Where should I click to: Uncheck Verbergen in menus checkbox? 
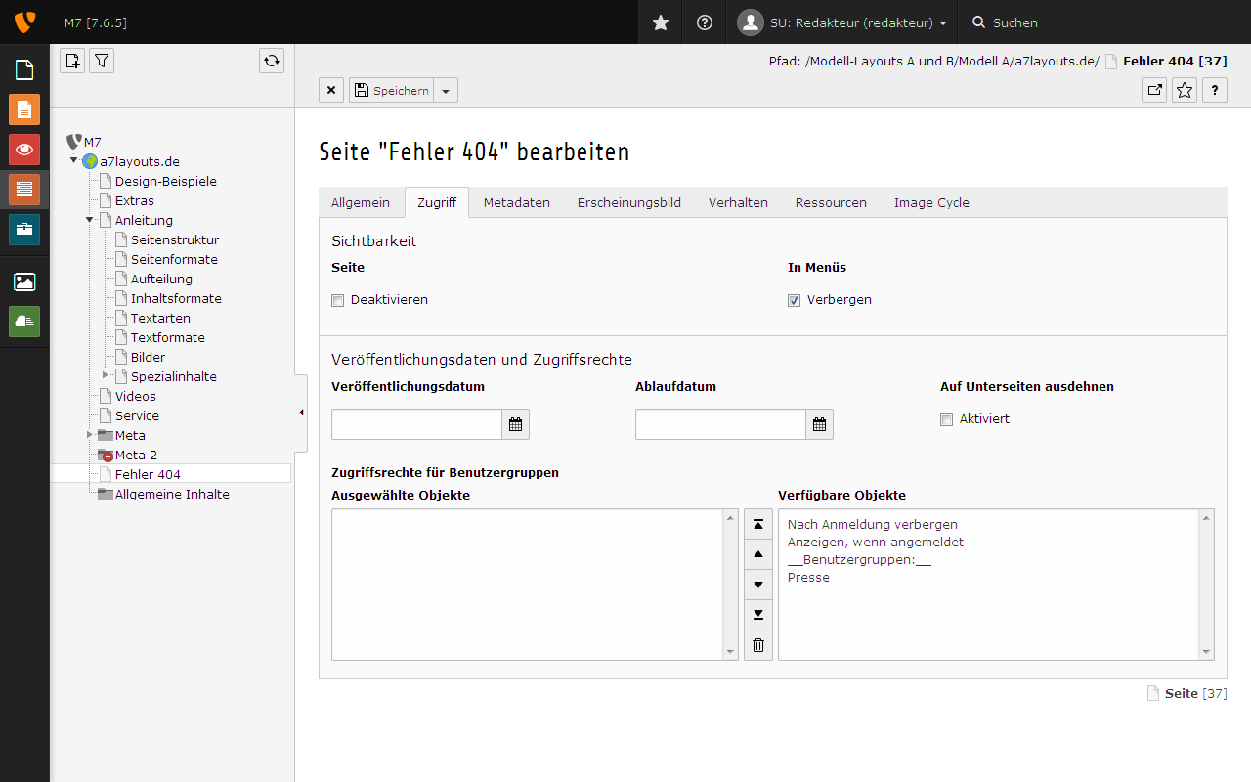(794, 300)
